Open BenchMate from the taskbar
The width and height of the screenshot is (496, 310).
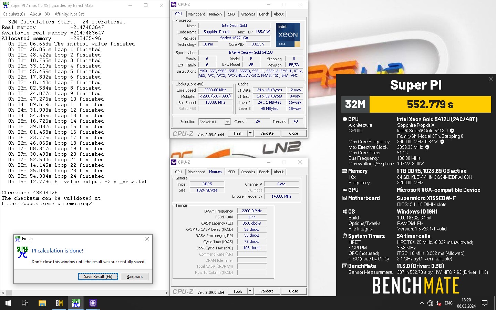pos(59,303)
